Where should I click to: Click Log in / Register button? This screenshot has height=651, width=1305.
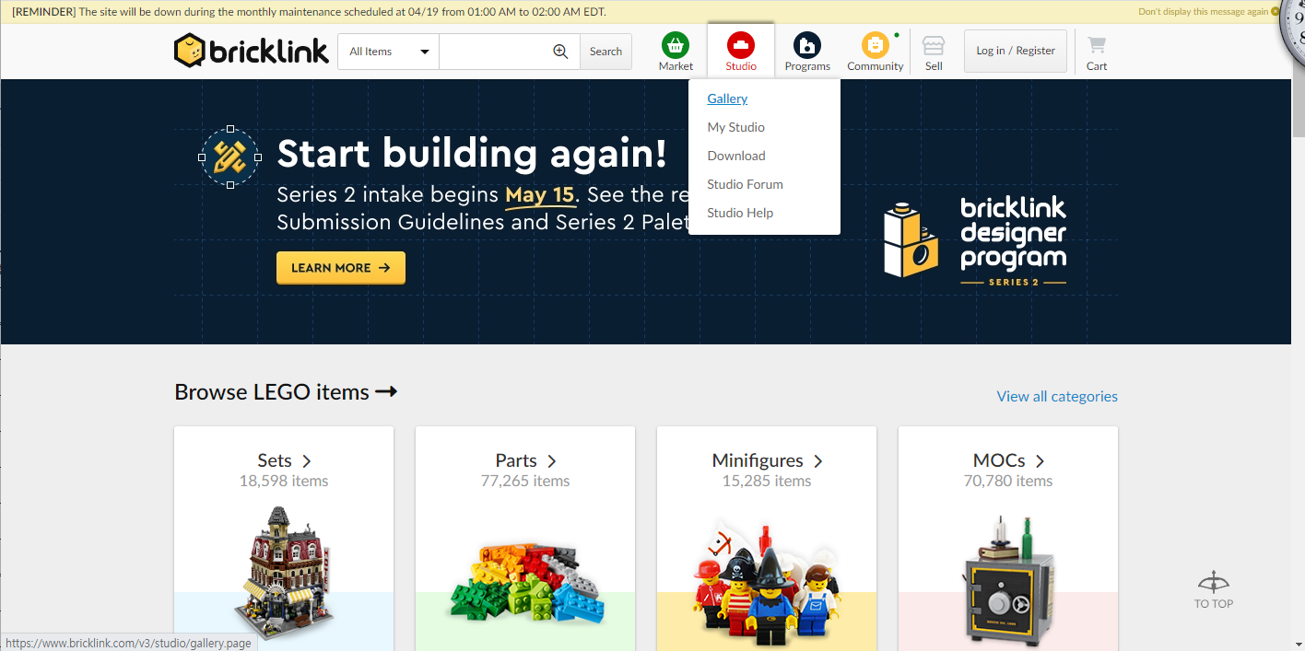1016,51
